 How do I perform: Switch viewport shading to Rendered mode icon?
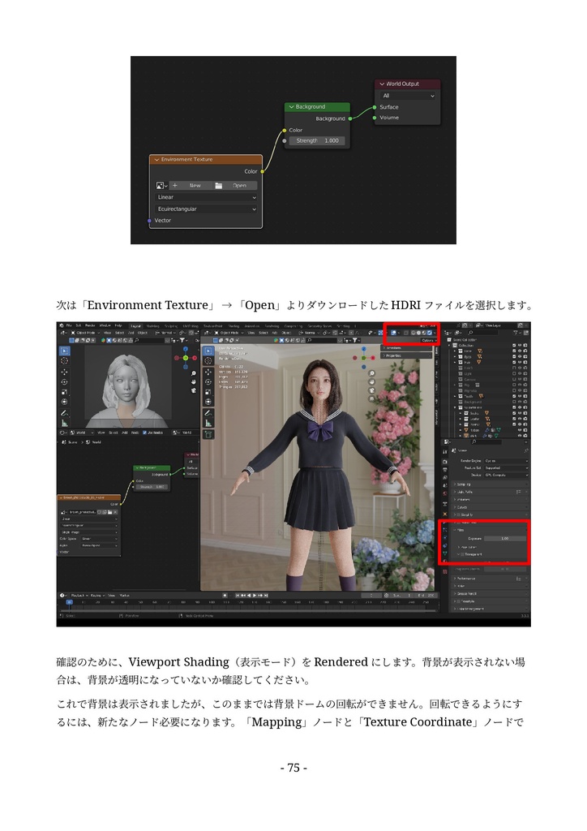(429, 333)
